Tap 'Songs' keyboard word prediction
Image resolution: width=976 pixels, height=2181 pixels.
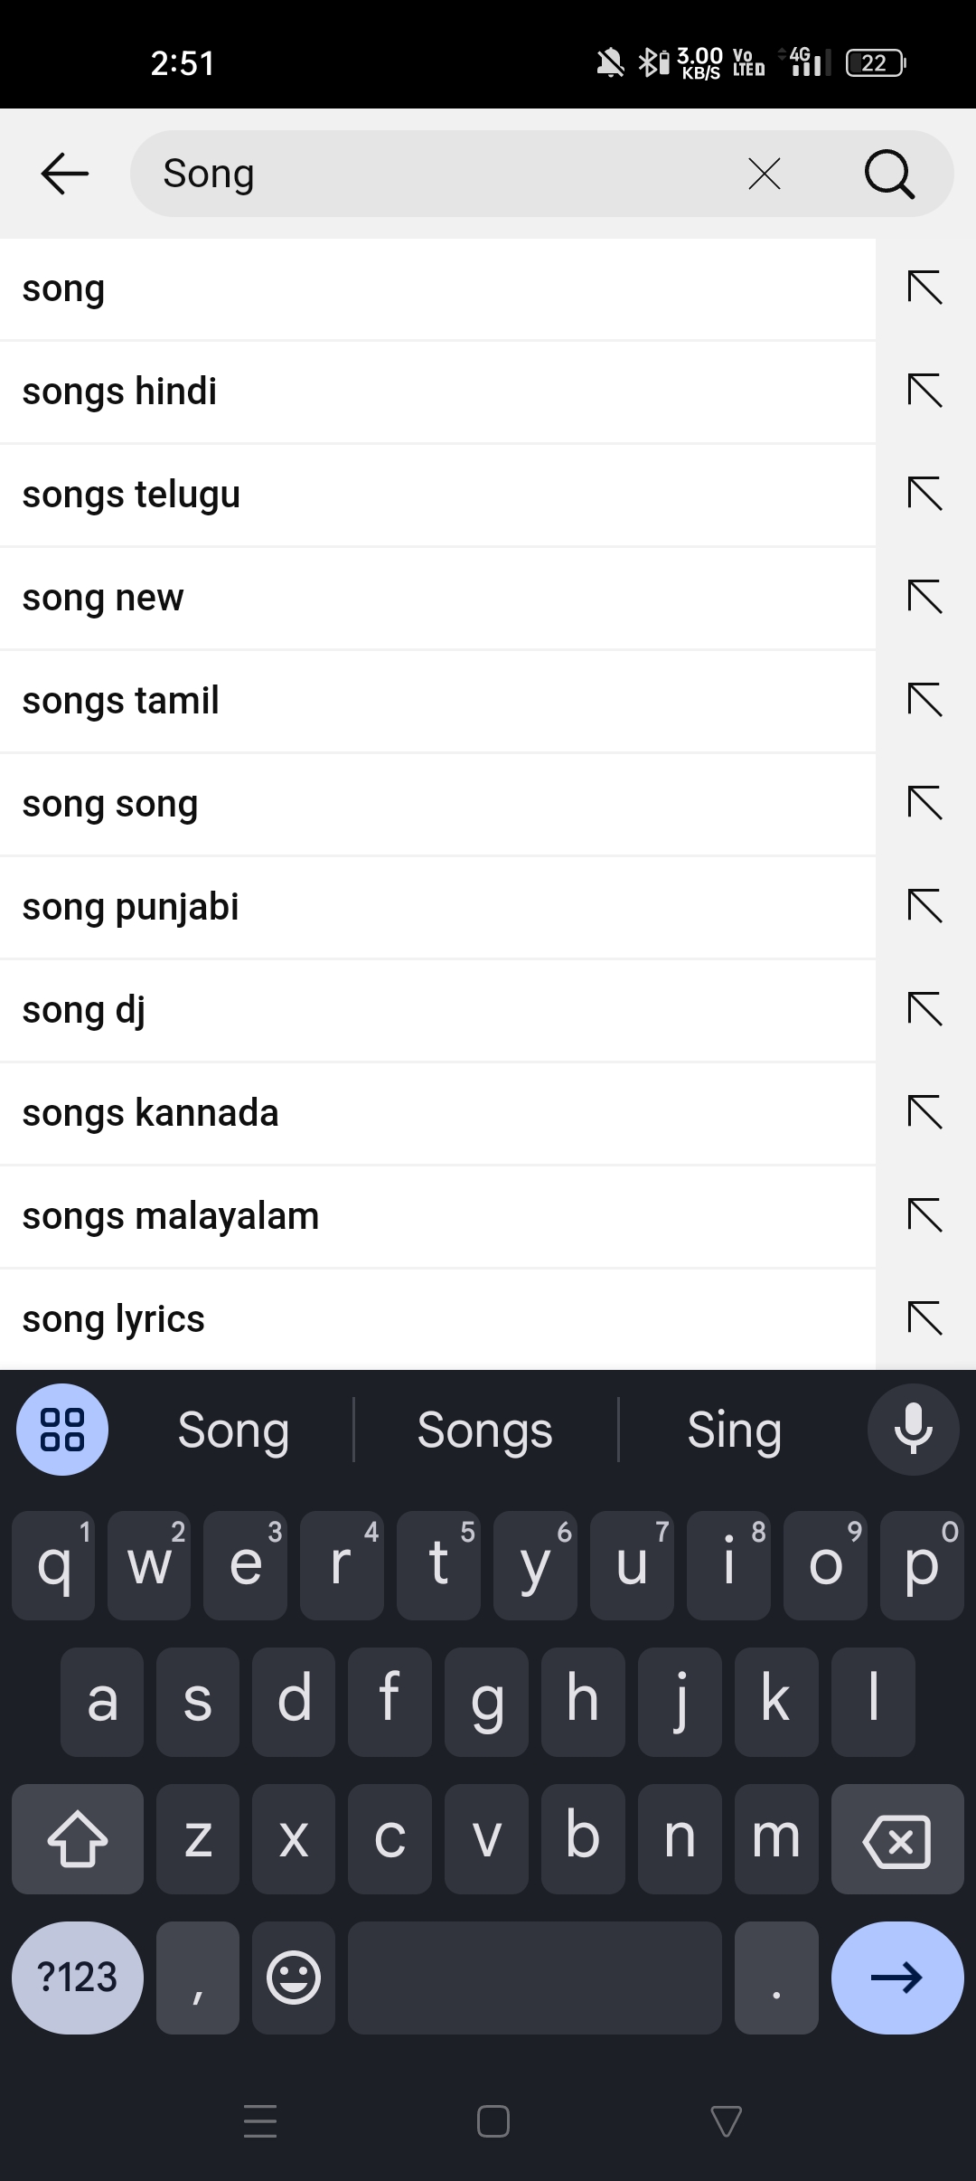(x=485, y=1430)
